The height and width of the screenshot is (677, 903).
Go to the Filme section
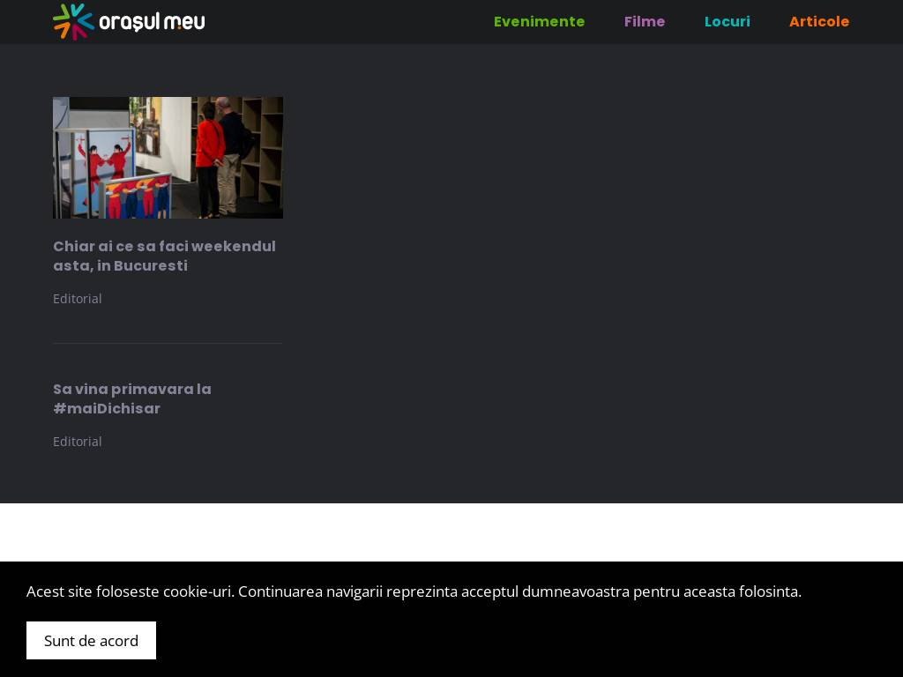point(644,22)
